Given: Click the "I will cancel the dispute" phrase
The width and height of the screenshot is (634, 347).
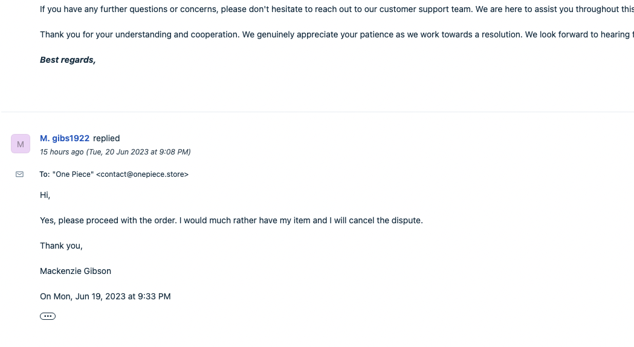Looking at the screenshot, I should [376, 220].
